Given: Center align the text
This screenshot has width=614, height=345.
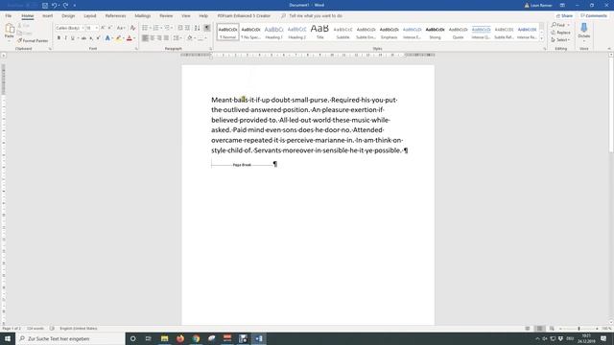Looking at the screenshot, I should tap(153, 38).
